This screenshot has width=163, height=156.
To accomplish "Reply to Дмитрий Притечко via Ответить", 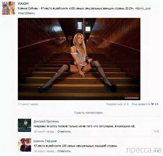I will [64, 132].
